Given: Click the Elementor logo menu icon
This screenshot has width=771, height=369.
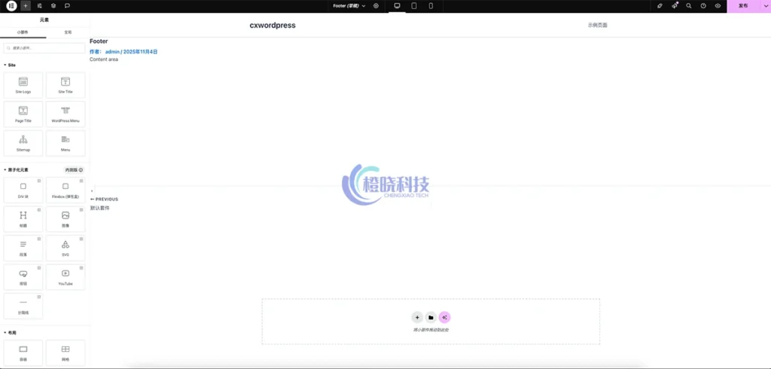Looking at the screenshot, I should click(11, 5).
